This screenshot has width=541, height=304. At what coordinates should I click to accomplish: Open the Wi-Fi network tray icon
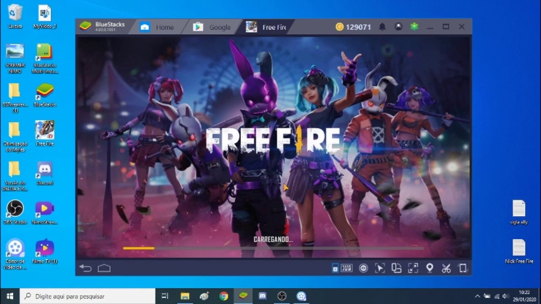[497, 296]
